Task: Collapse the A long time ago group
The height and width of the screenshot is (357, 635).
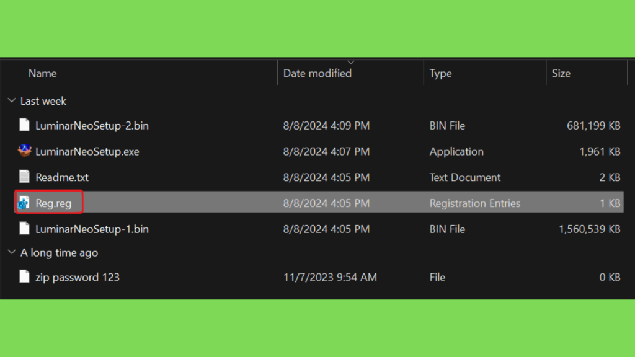Action: 12,252
